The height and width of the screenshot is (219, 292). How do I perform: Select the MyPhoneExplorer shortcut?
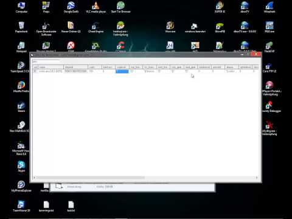[x=21, y=186]
